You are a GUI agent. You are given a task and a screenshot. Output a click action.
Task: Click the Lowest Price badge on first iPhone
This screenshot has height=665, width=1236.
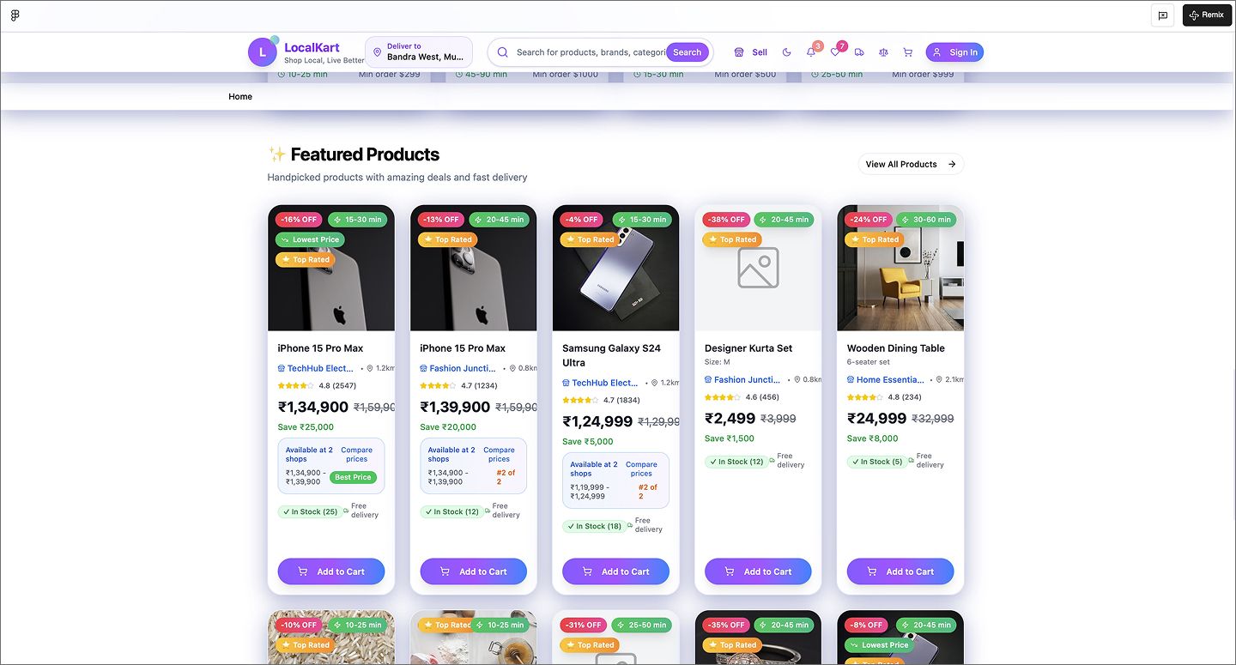(x=310, y=239)
